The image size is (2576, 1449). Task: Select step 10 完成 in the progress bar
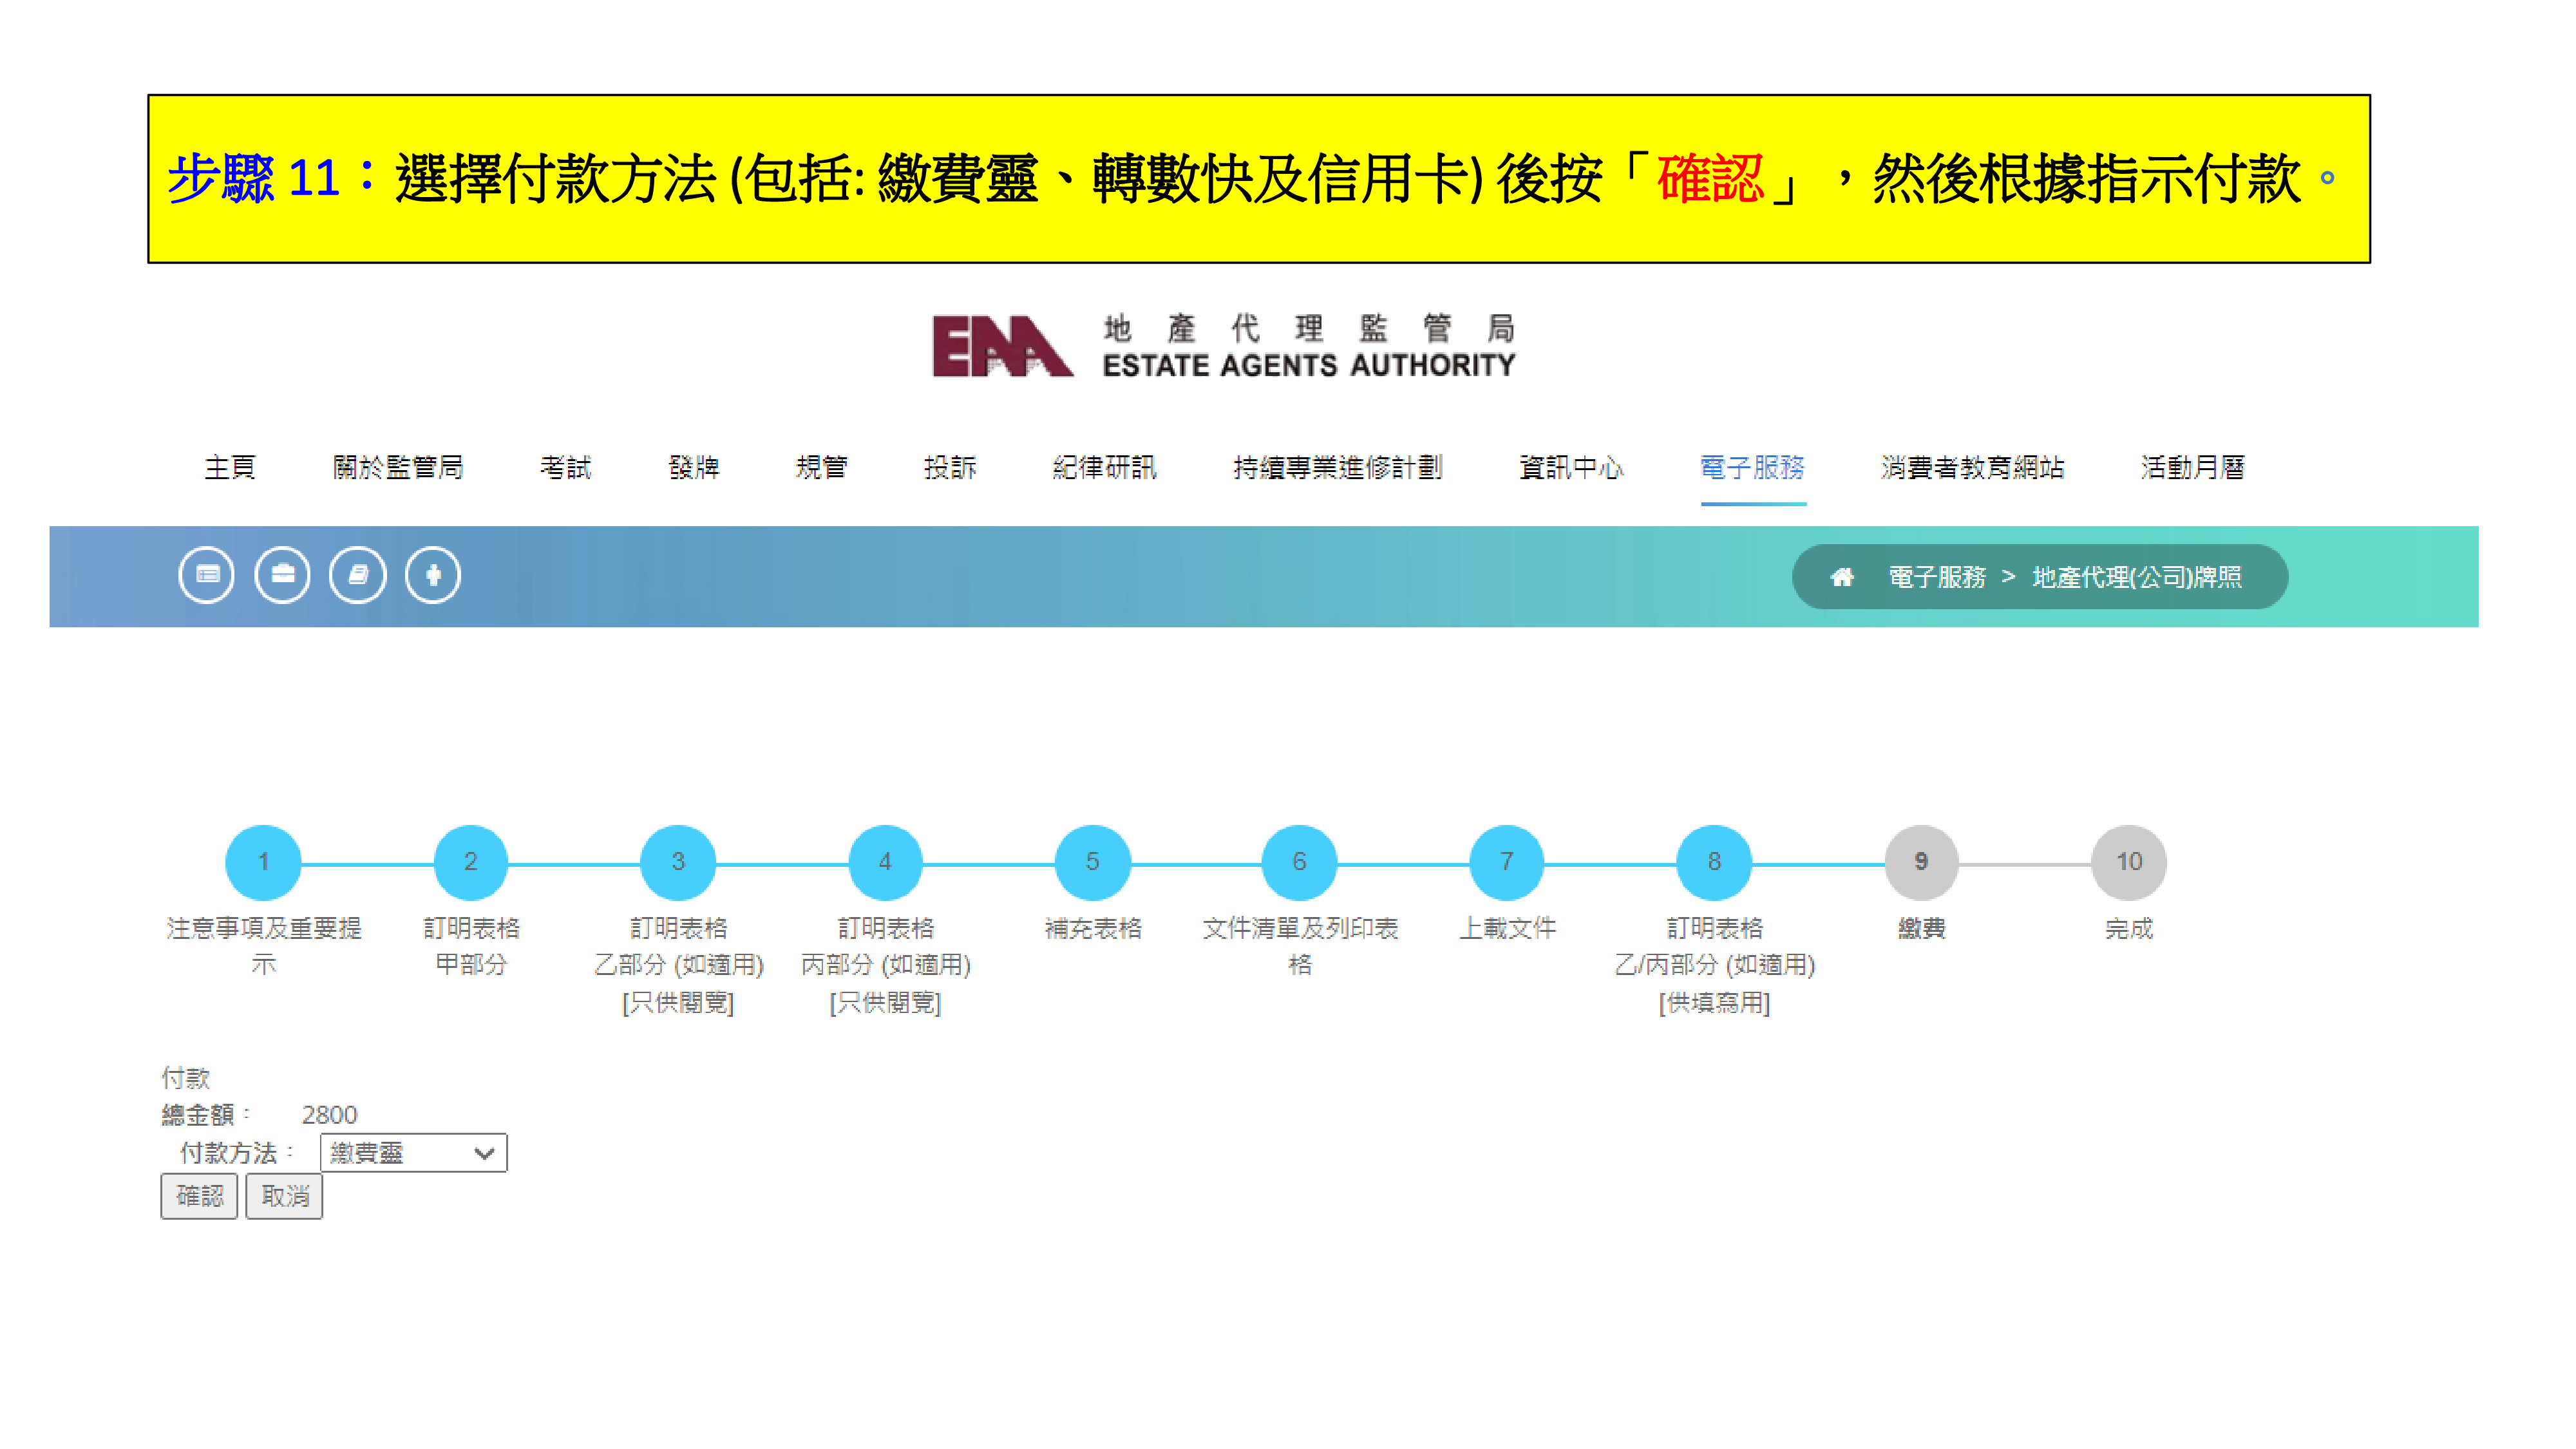pyautogui.click(x=2128, y=861)
